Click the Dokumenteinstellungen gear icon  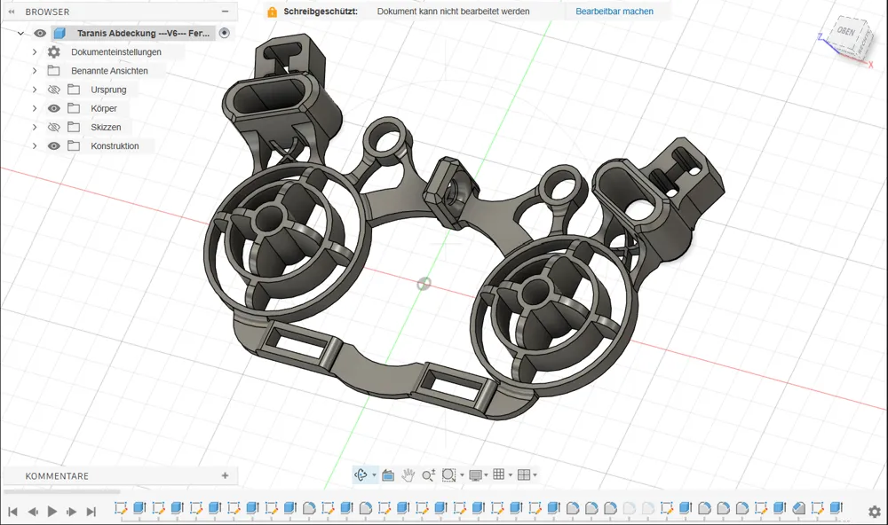(x=54, y=52)
